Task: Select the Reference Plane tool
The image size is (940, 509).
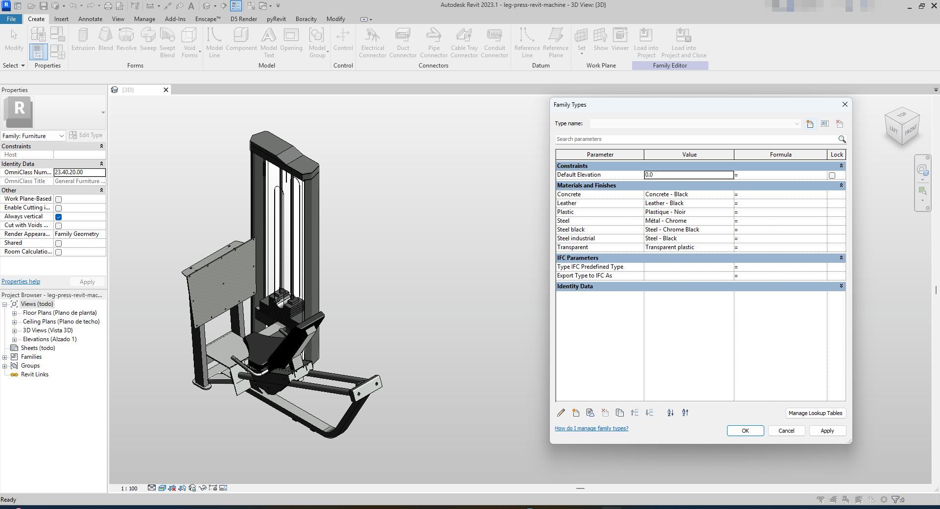Action: [x=556, y=43]
